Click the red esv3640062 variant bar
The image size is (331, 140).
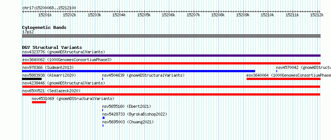[x=171, y=63]
